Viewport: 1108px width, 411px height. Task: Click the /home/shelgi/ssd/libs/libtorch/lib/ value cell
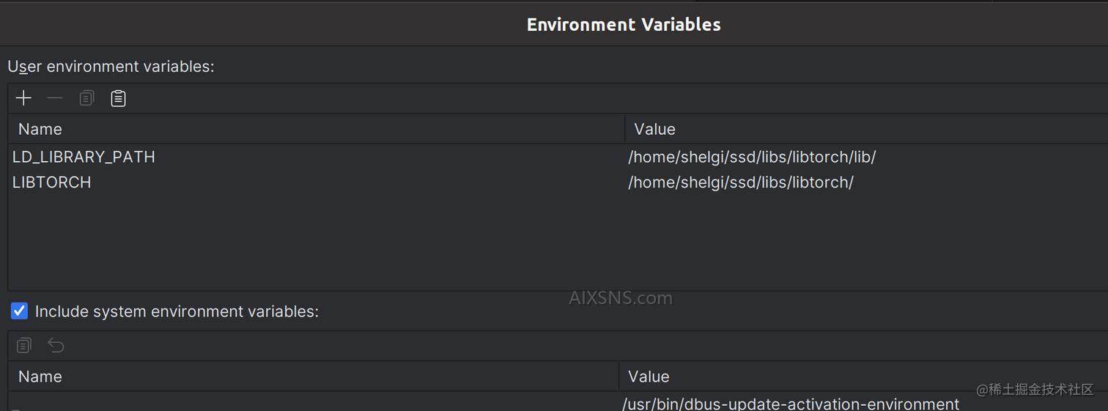[x=752, y=157]
